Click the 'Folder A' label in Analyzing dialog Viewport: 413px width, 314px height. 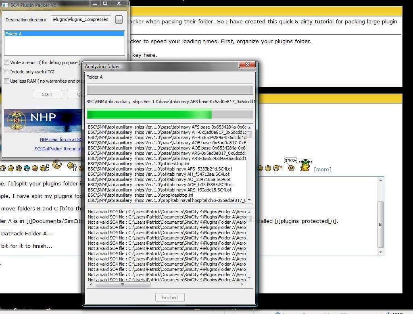94,77
